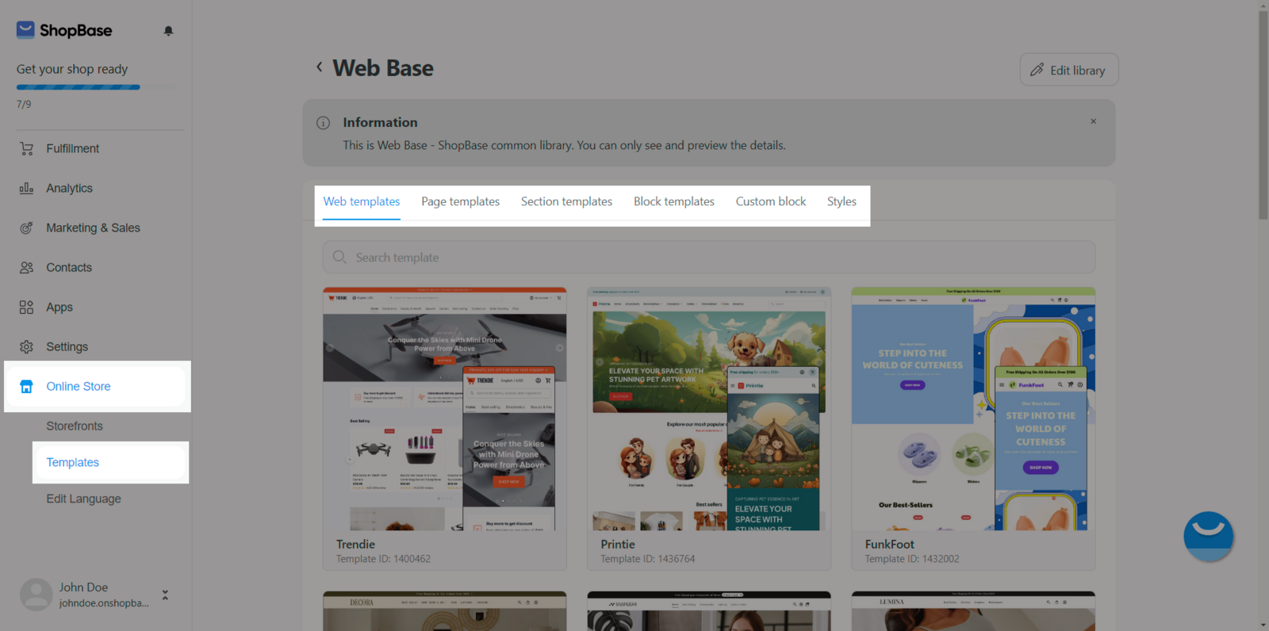1269x631 pixels.
Task: Open the Trendie template thumbnail
Action: click(x=445, y=409)
